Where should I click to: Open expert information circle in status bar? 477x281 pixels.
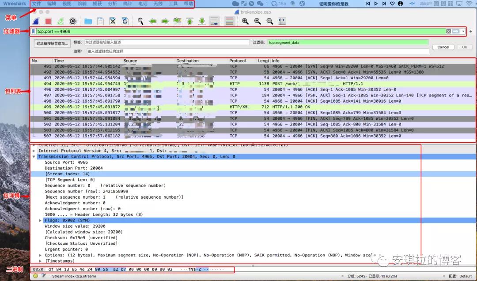pyautogui.click(x=35, y=276)
